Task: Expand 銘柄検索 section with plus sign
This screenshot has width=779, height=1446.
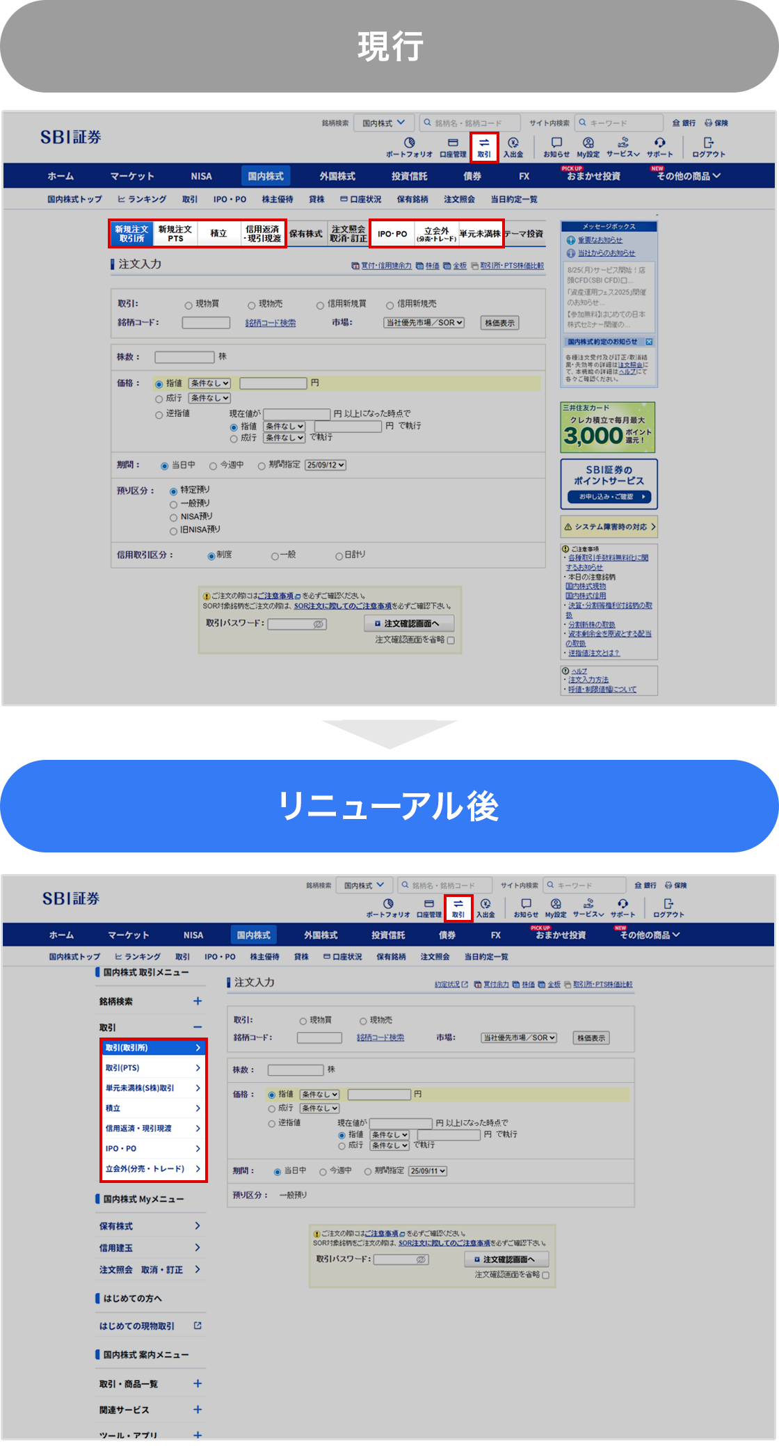Action: [198, 1001]
